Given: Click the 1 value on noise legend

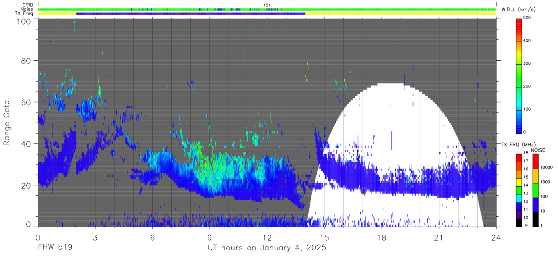Looking at the screenshot, I should 541,225.
